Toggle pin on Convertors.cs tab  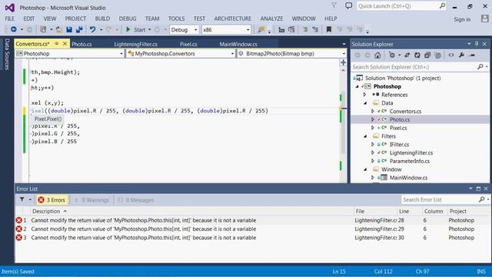click(x=56, y=44)
